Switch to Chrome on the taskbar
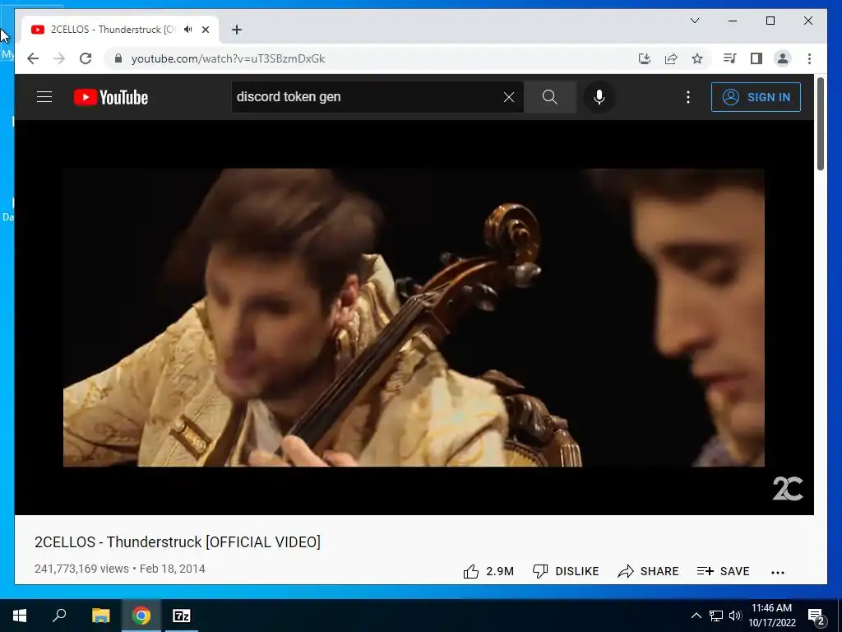The image size is (842, 632). pos(141,616)
